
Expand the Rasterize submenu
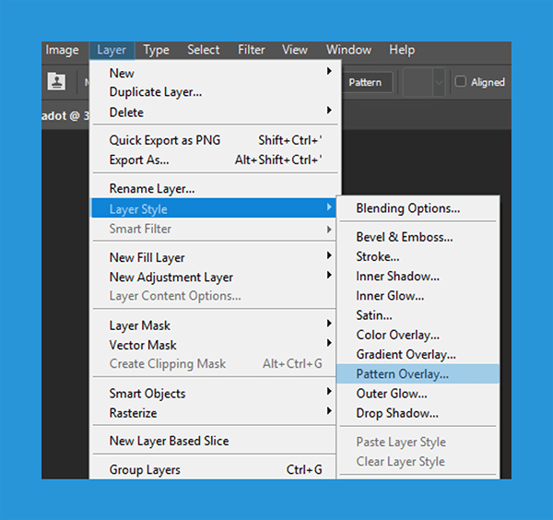pos(214,413)
